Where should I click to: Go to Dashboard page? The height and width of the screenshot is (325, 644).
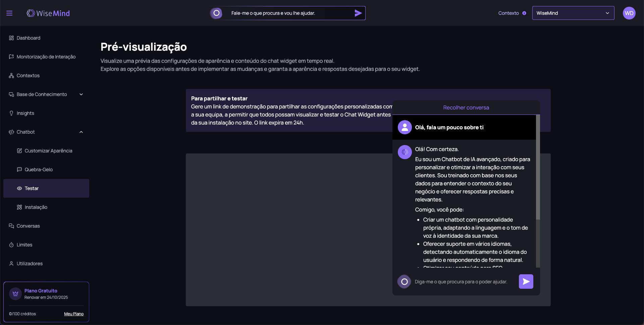click(x=29, y=38)
